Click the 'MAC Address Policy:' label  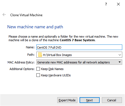[21, 62]
